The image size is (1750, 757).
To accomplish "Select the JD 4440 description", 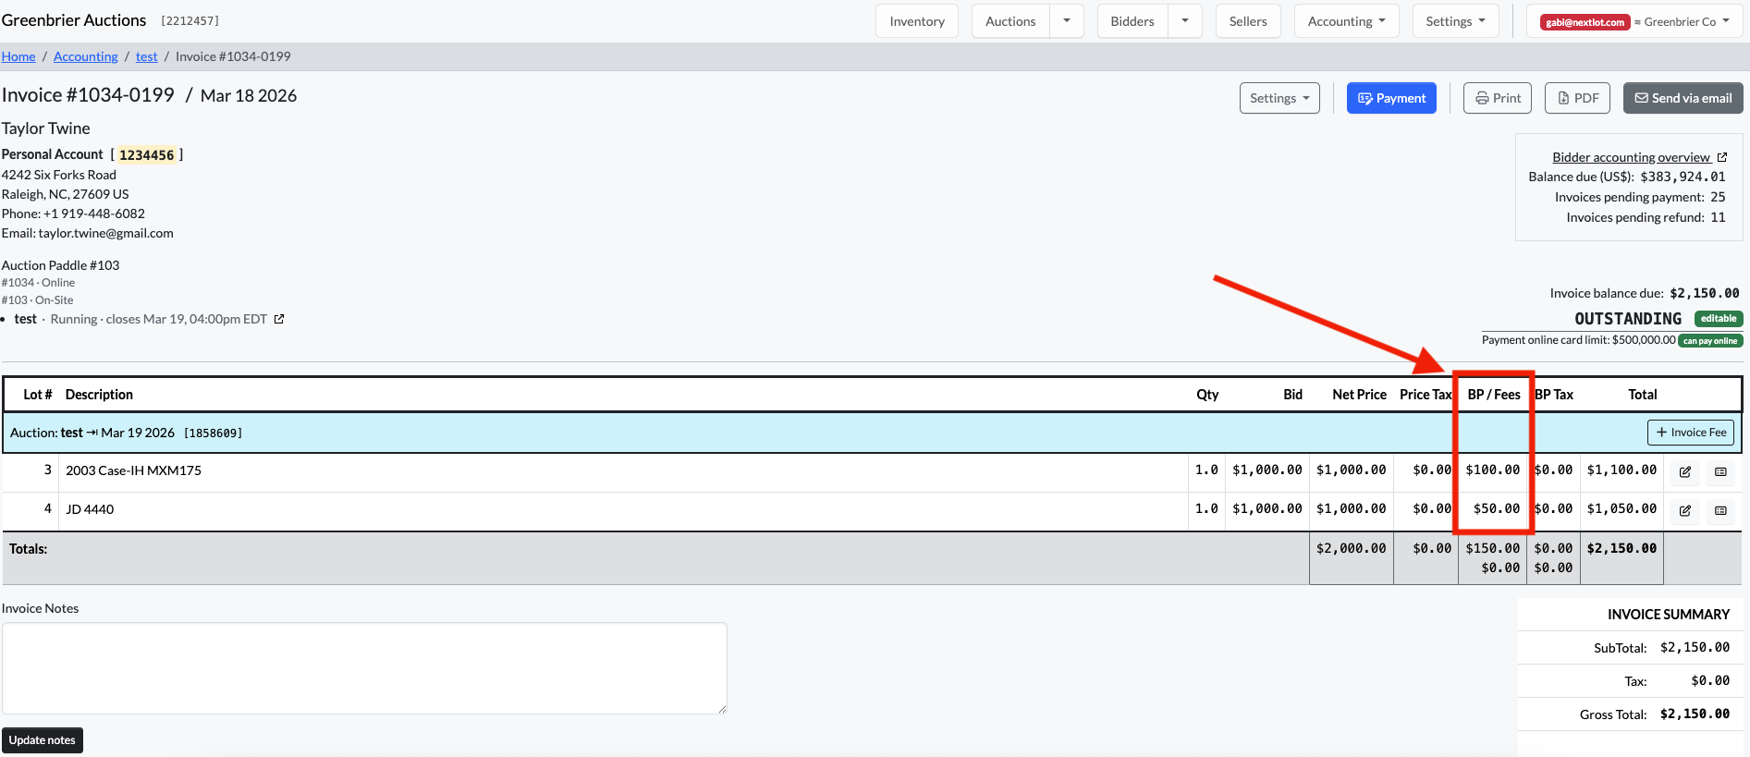I will tap(90, 509).
